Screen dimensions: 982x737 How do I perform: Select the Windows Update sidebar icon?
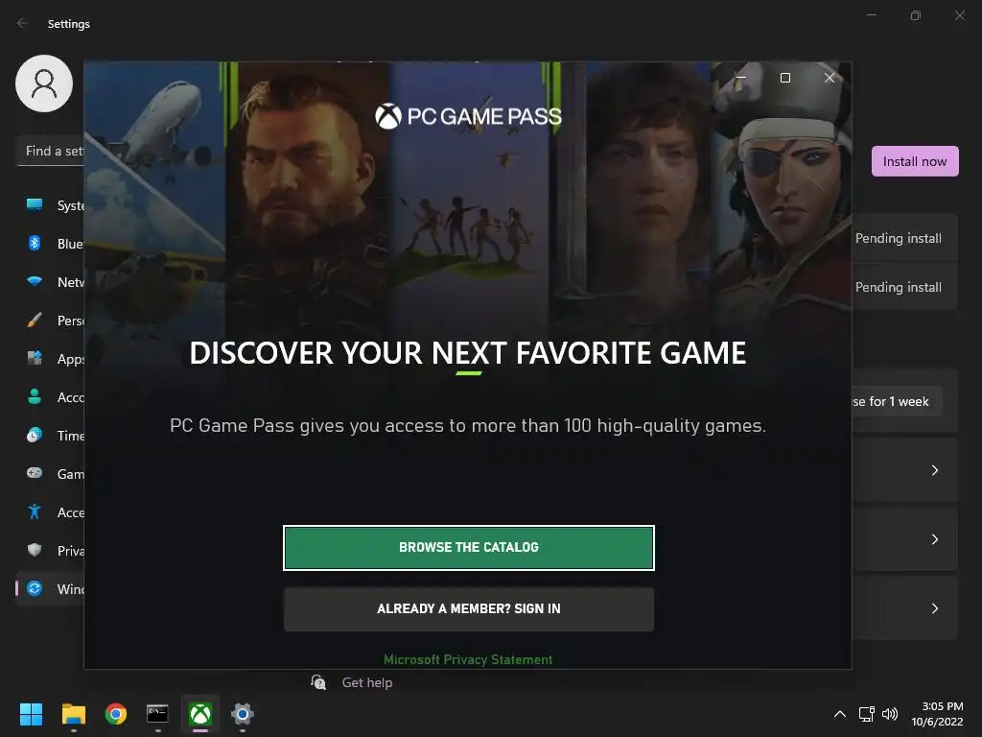[x=35, y=588]
